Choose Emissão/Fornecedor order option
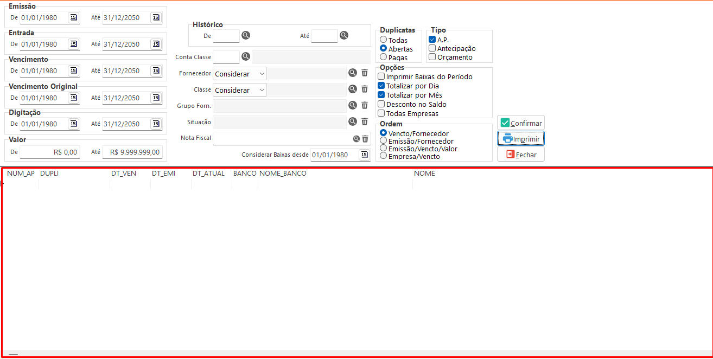This screenshot has height=359, width=713. click(x=384, y=141)
